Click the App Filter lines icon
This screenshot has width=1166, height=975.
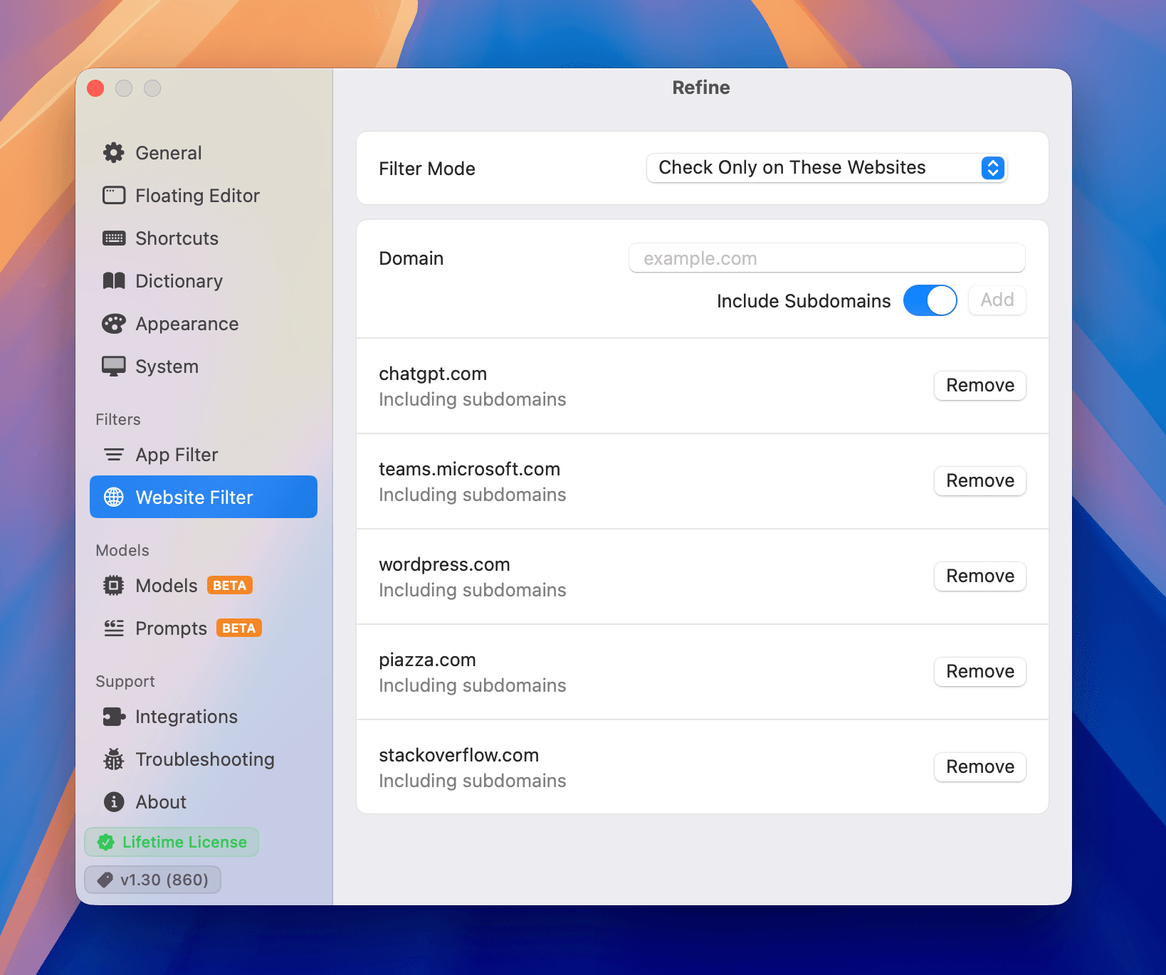coord(114,454)
